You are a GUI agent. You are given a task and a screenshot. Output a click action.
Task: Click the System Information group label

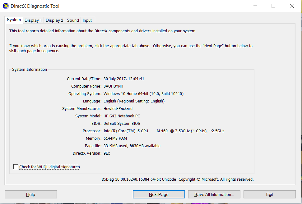[30, 70]
